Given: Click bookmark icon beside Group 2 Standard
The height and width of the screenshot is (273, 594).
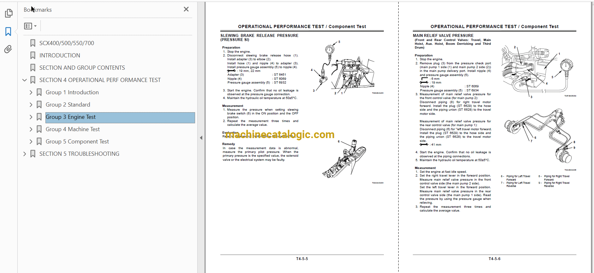Looking at the screenshot, I should point(39,104).
